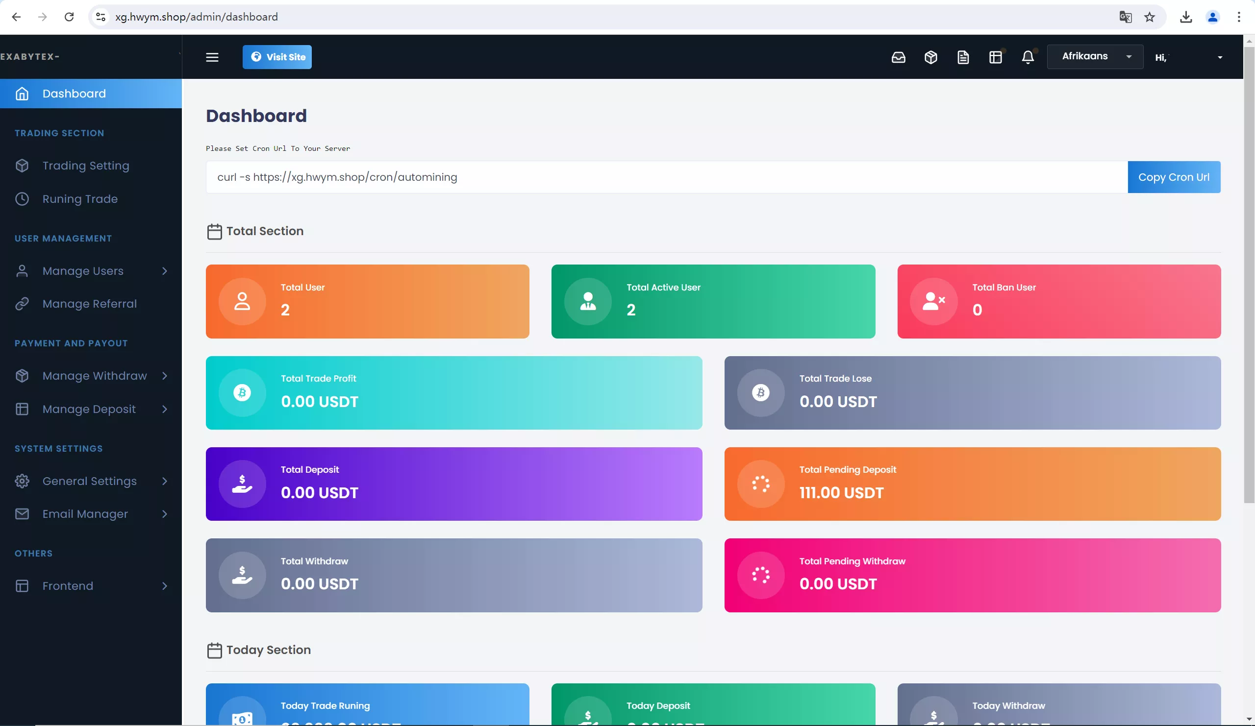This screenshot has width=1255, height=726.
Task: Click the hamburger menu toggle
Action: 212,56
